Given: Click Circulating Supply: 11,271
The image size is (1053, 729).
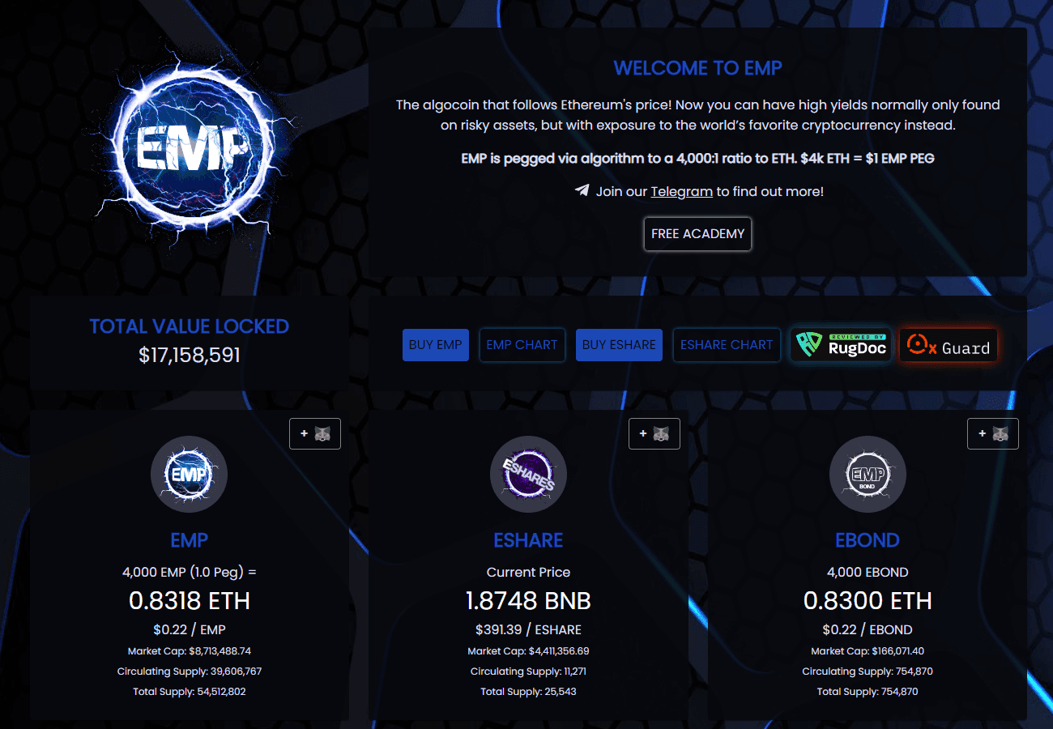Looking at the screenshot, I should coord(528,671).
